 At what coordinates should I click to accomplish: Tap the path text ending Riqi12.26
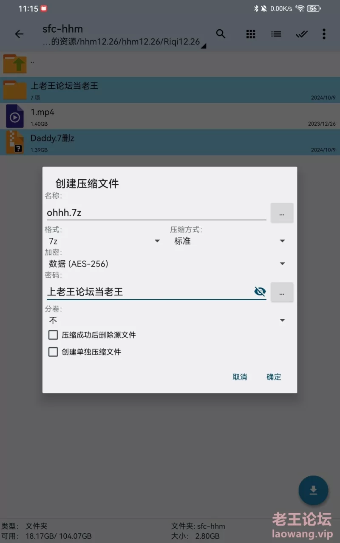coord(121,42)
